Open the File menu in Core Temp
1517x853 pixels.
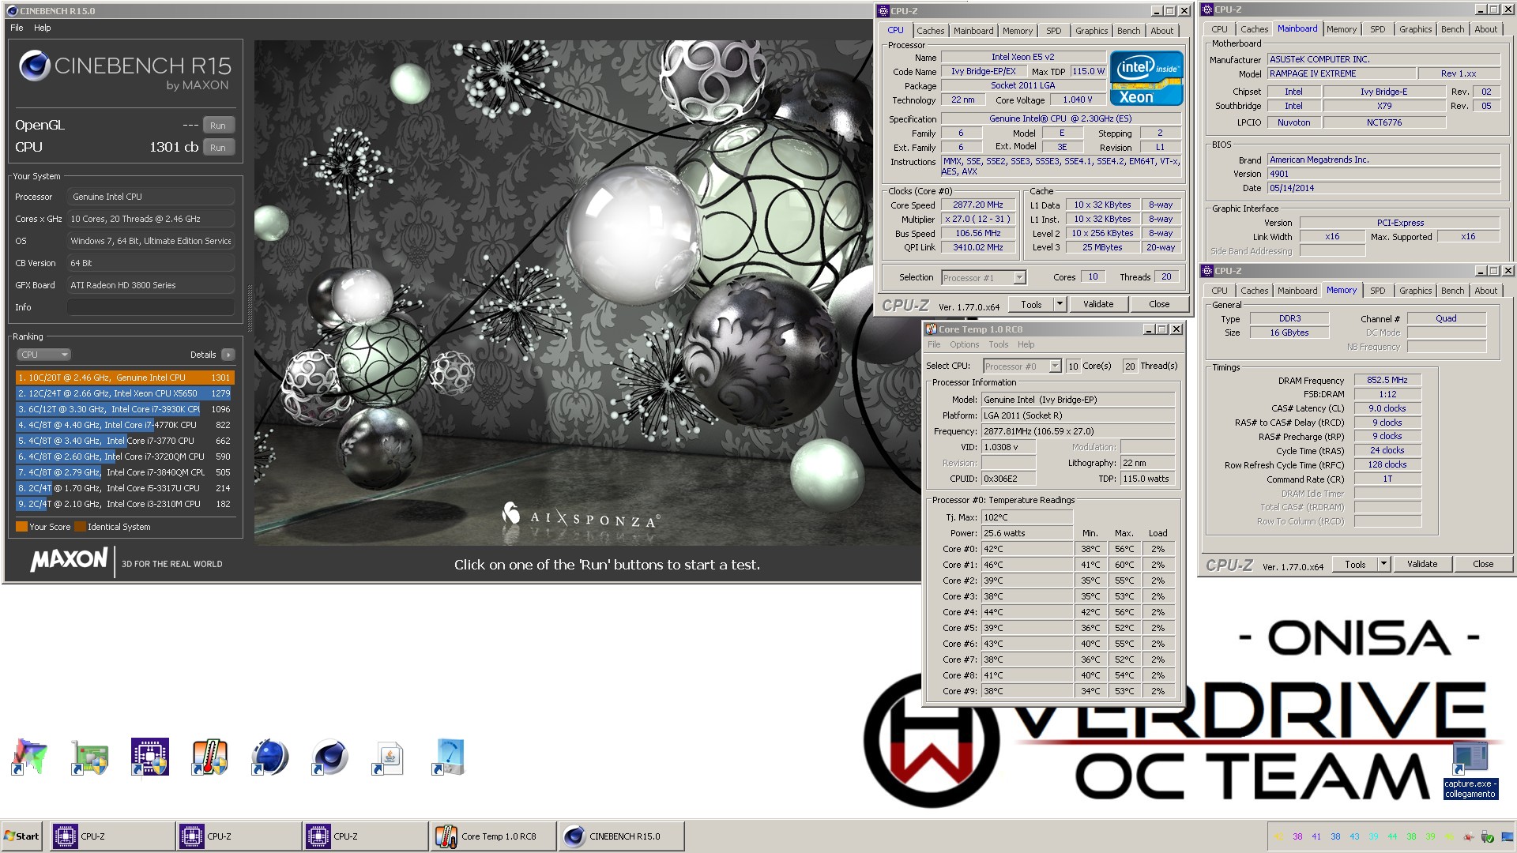(x=934, y=344)
